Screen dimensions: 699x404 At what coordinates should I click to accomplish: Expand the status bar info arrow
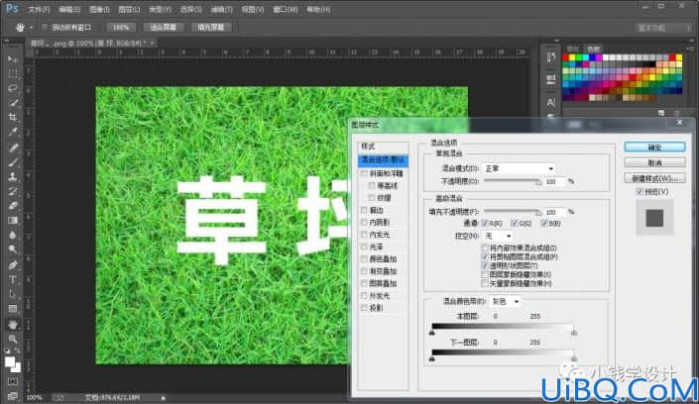[164, 398]
